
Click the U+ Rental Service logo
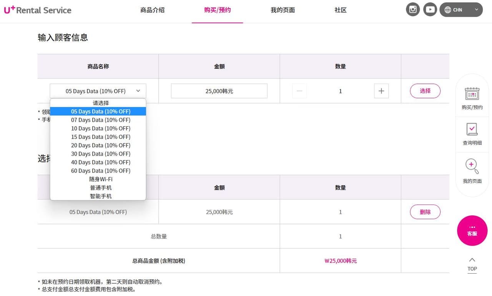pyautogui.click(x=38, y=10)
